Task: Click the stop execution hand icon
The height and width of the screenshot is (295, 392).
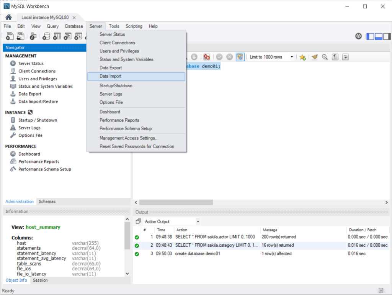Action: click(x=194, y=57)
